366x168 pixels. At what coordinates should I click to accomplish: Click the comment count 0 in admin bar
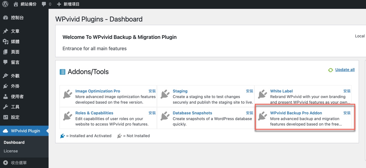coord(50,4)
